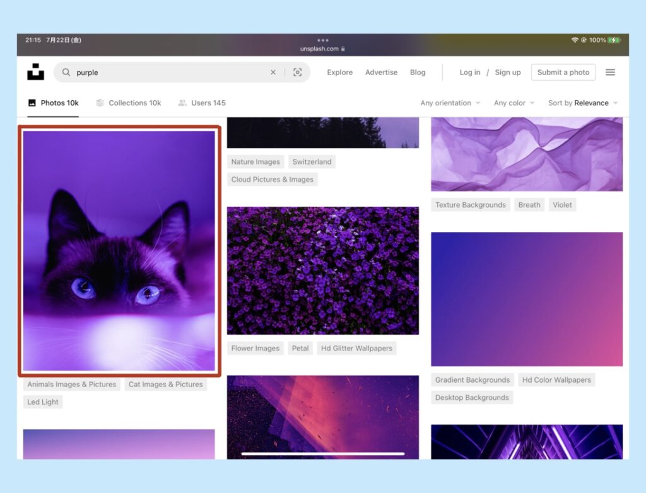Open the purple flowers photo

coord(323,270)
